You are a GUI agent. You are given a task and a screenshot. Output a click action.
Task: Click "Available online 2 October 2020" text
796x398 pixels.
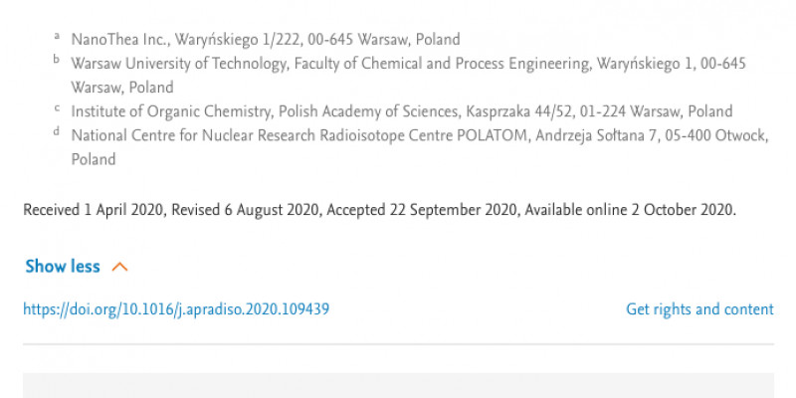click(629, 210)
